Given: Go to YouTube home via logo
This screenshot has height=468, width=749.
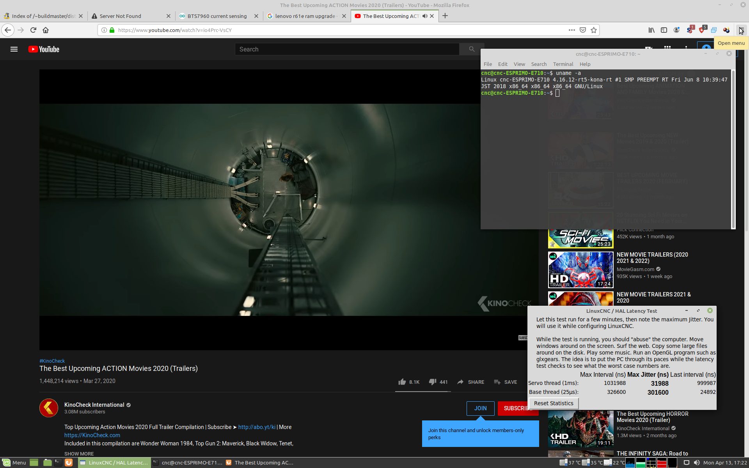Looking at the screenshot, I should pyautogui.click(x=44, y=49).
